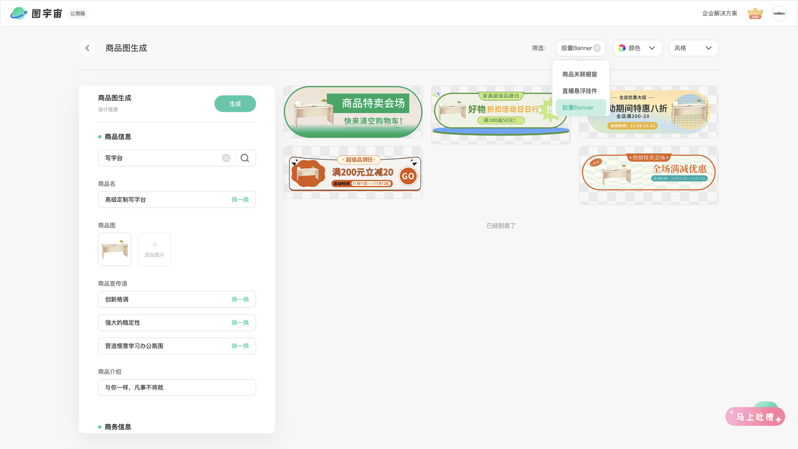Open 企业解决方案 link
Screen dimensions: 798x449
click(x=720, y=13)
